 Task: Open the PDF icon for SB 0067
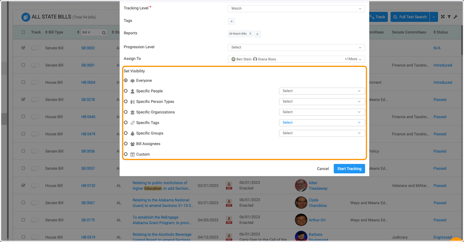tap(229, 203)
